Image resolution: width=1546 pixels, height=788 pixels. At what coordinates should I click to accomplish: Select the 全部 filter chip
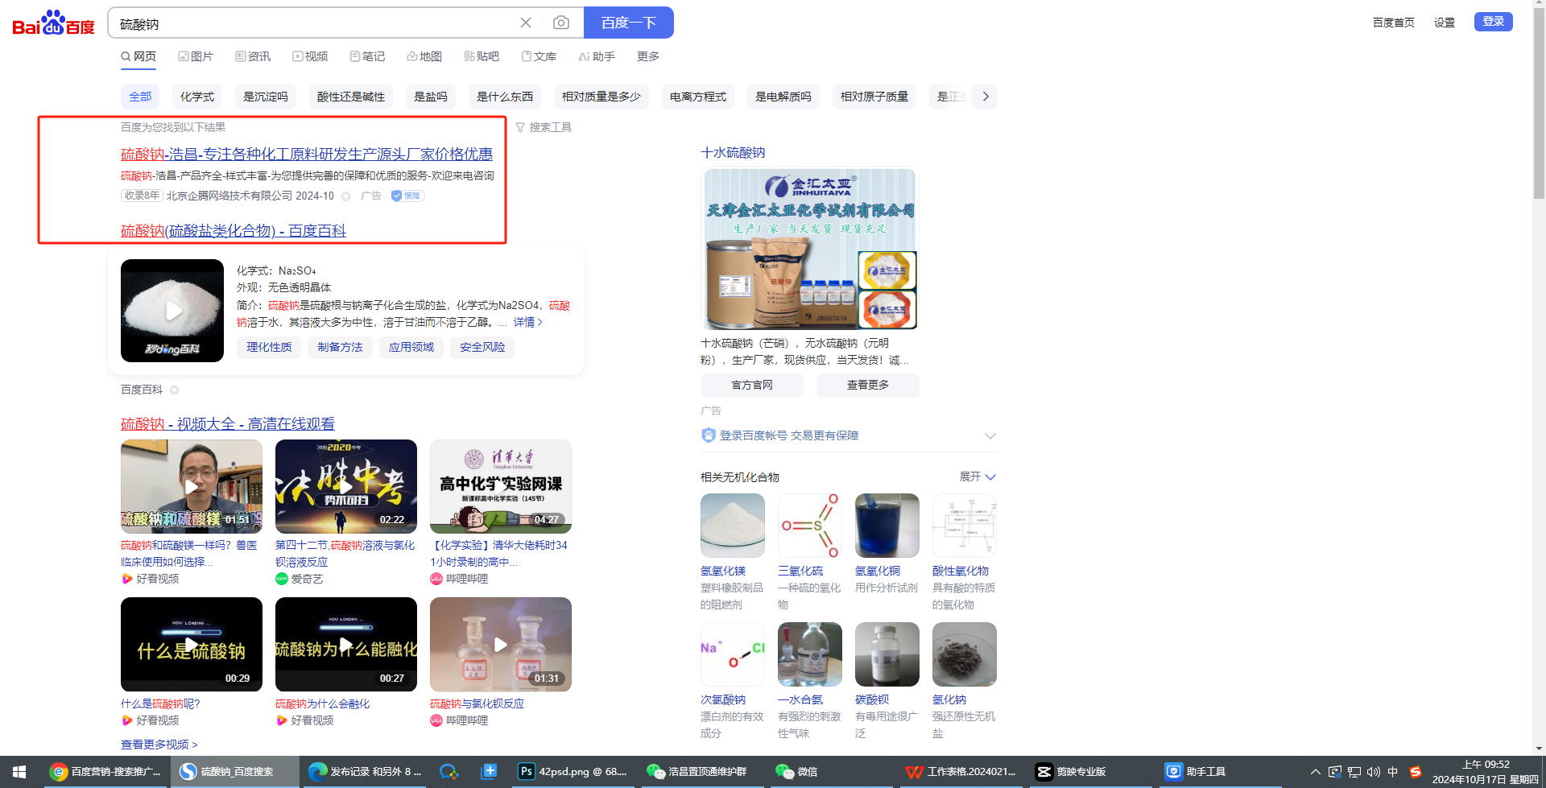coord(140,97)
